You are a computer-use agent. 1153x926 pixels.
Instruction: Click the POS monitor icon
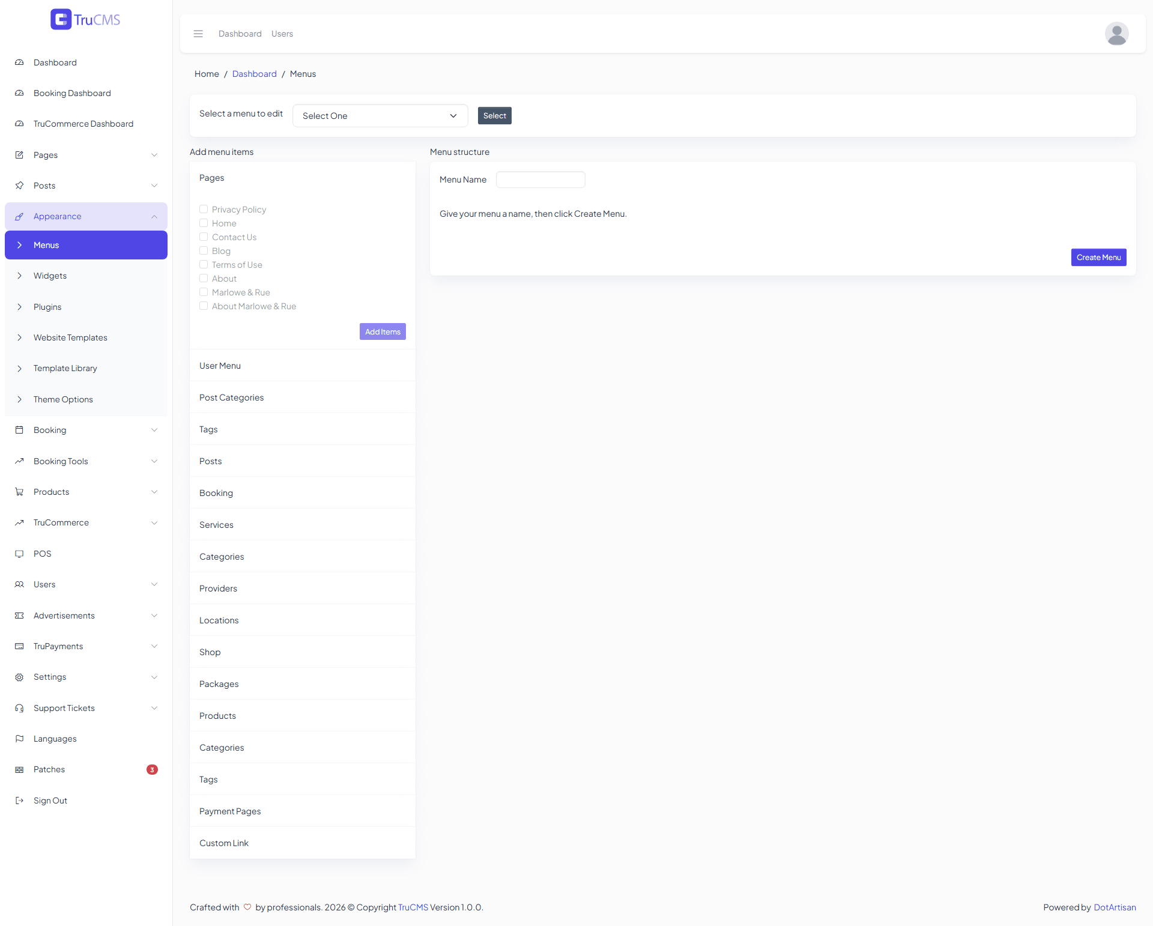pyautogui.click(x=19, y=554)
